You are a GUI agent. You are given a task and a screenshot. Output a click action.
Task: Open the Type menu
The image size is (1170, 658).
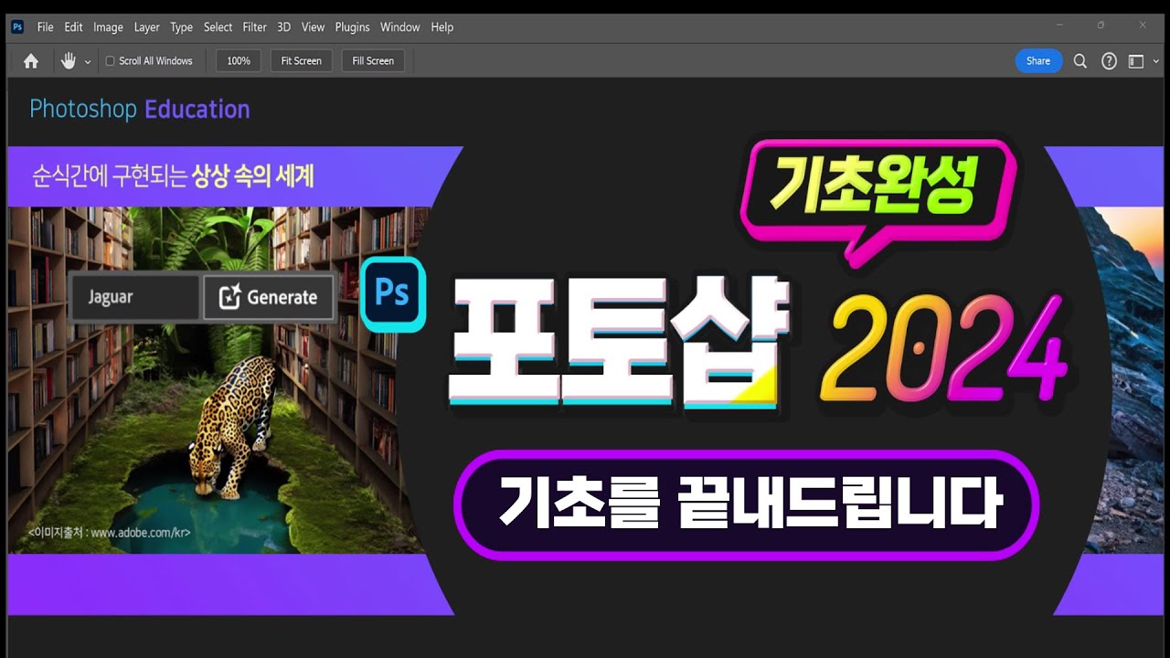click(x=182, y=27)
